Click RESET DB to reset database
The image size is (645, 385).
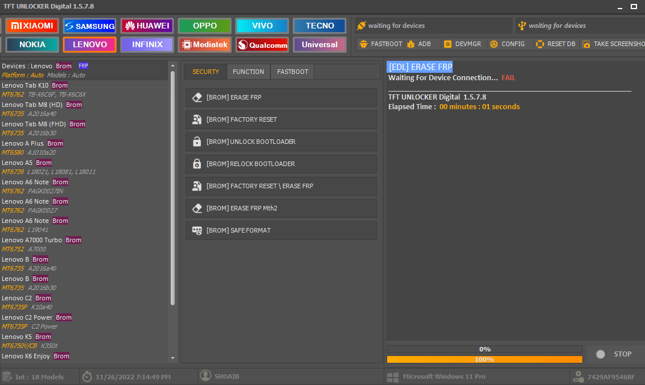(x=555, y=43)
